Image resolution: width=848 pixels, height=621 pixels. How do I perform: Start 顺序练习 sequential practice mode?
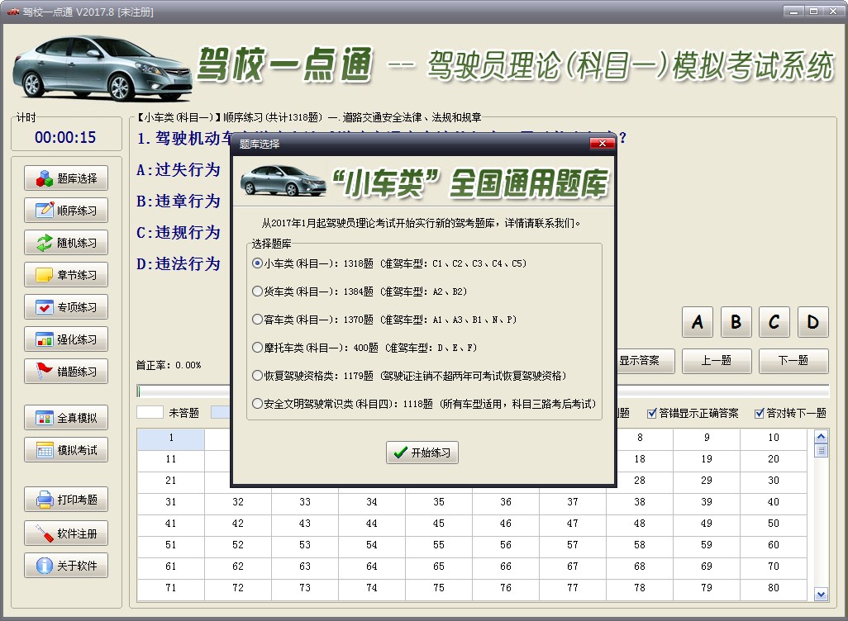pyautogui.click(x=66, y=210)
